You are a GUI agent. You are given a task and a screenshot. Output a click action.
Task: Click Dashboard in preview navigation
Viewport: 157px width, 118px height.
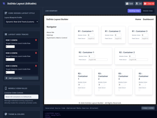(x=148, y=19)
